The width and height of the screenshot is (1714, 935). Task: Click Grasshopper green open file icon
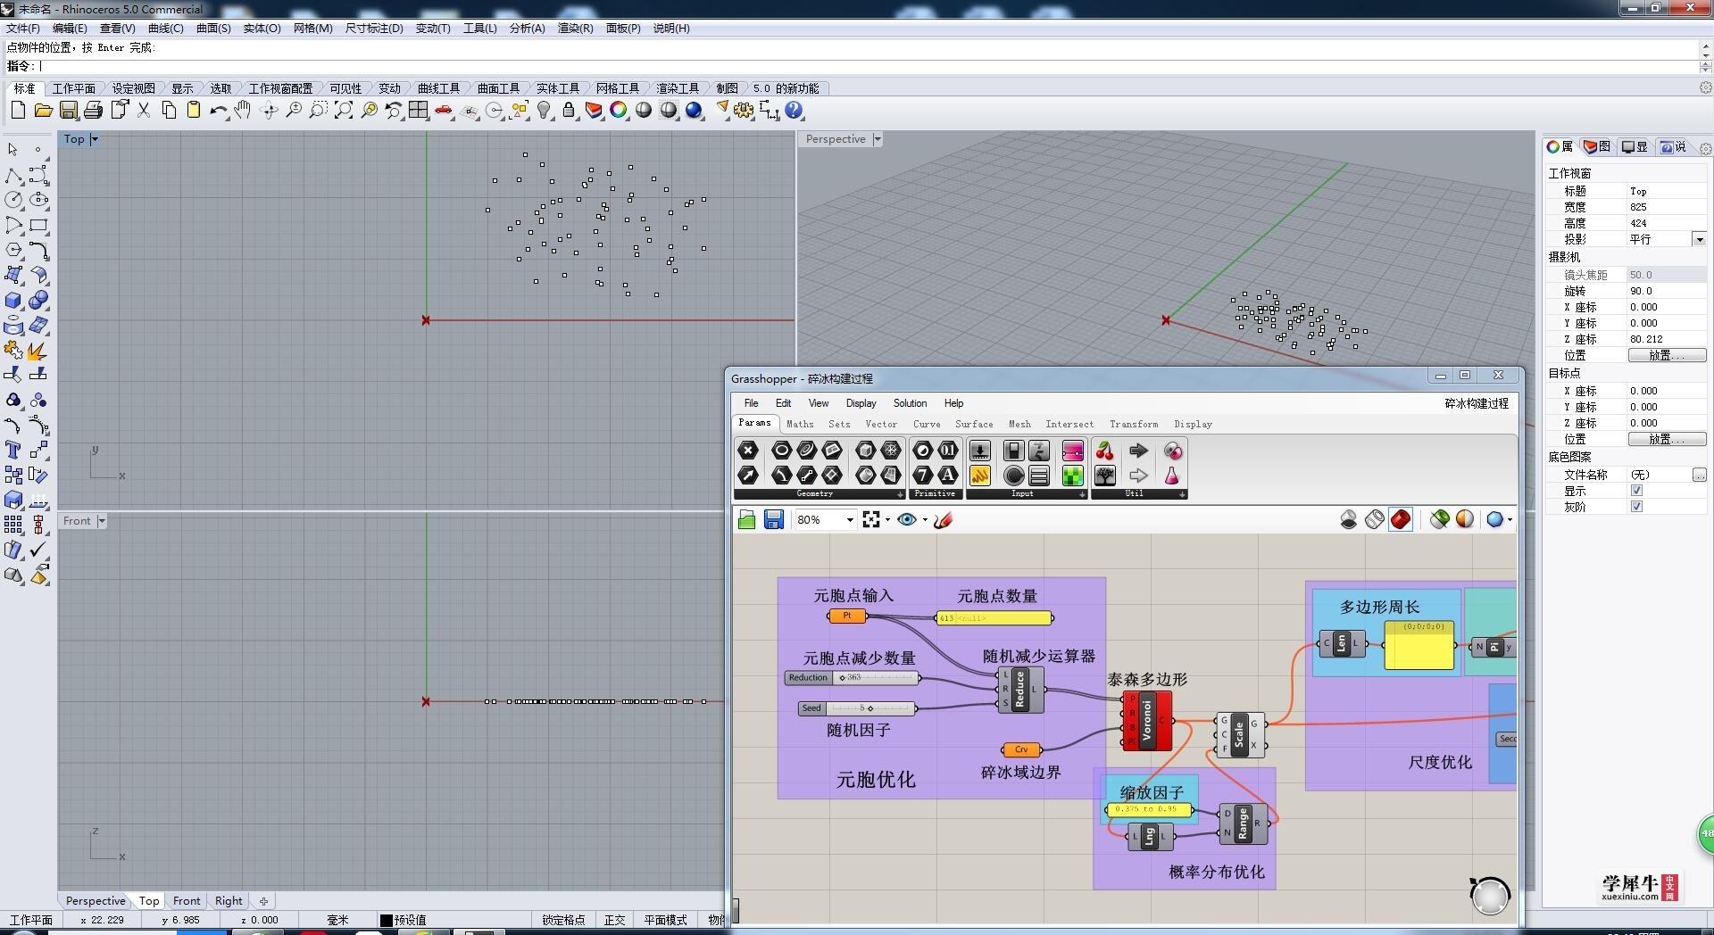[x=747, y=519]
